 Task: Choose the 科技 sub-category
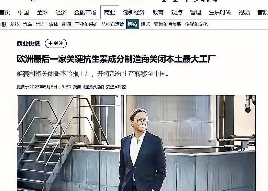(x=15, y=24)
